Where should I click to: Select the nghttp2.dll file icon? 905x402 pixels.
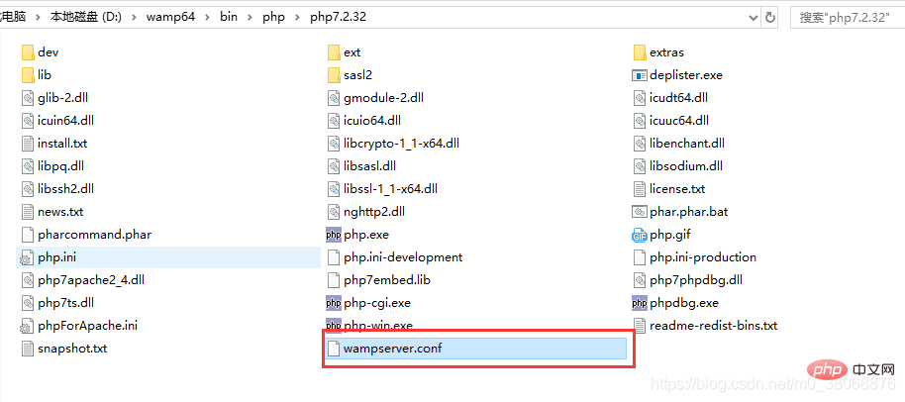point(334,212)
